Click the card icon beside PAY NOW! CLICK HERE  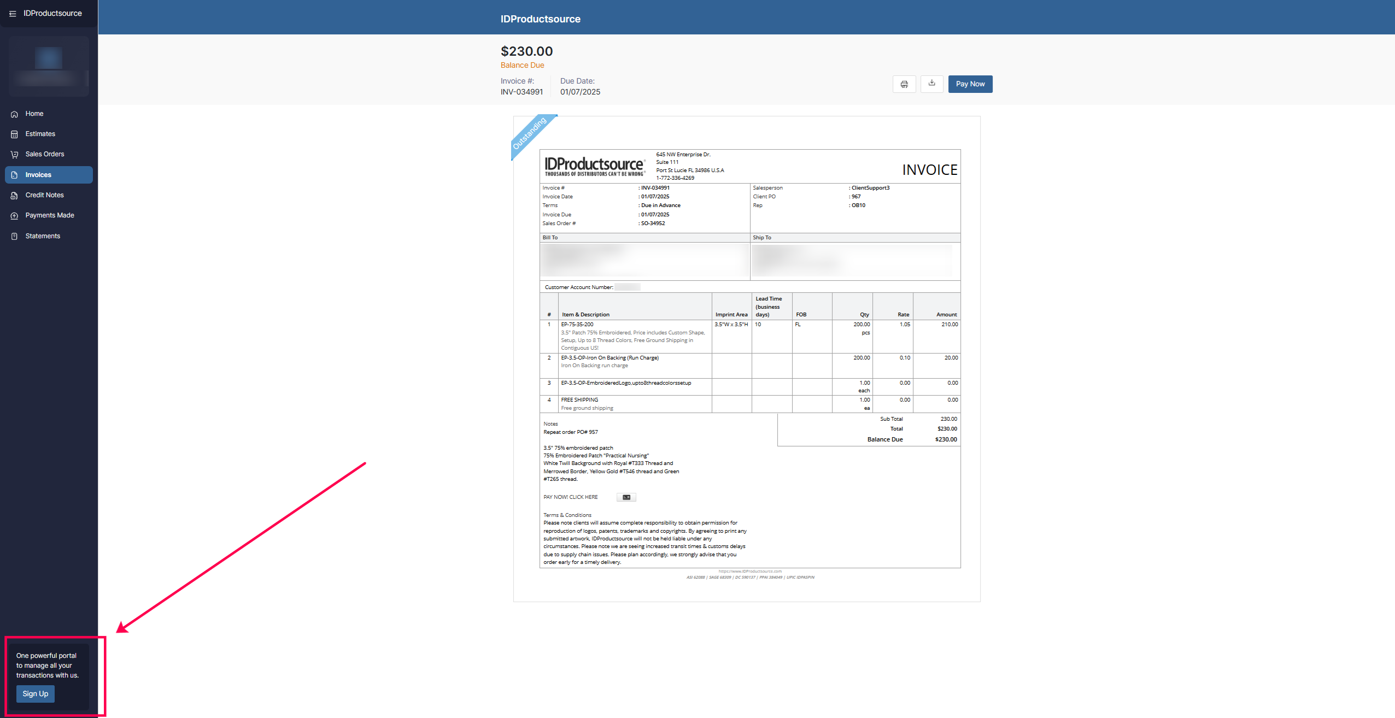click(626, 497)
